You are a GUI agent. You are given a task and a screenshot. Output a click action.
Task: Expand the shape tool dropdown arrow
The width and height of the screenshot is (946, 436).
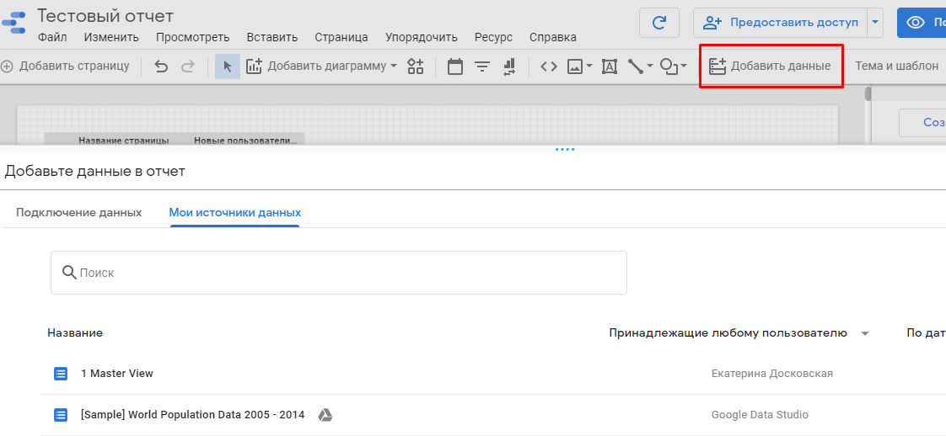click(x=684, y=66)
